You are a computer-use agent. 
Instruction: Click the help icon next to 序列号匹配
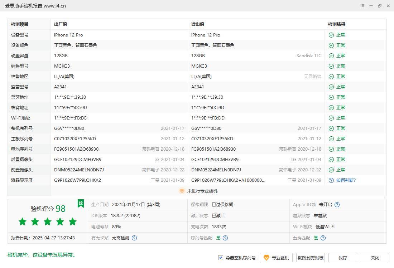coord(225,238)
